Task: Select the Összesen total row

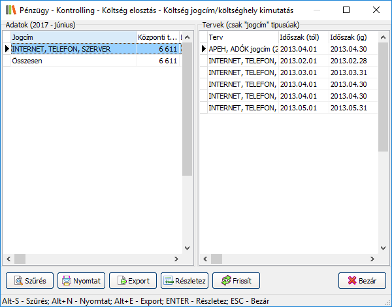Action: (x=73, y=61)
